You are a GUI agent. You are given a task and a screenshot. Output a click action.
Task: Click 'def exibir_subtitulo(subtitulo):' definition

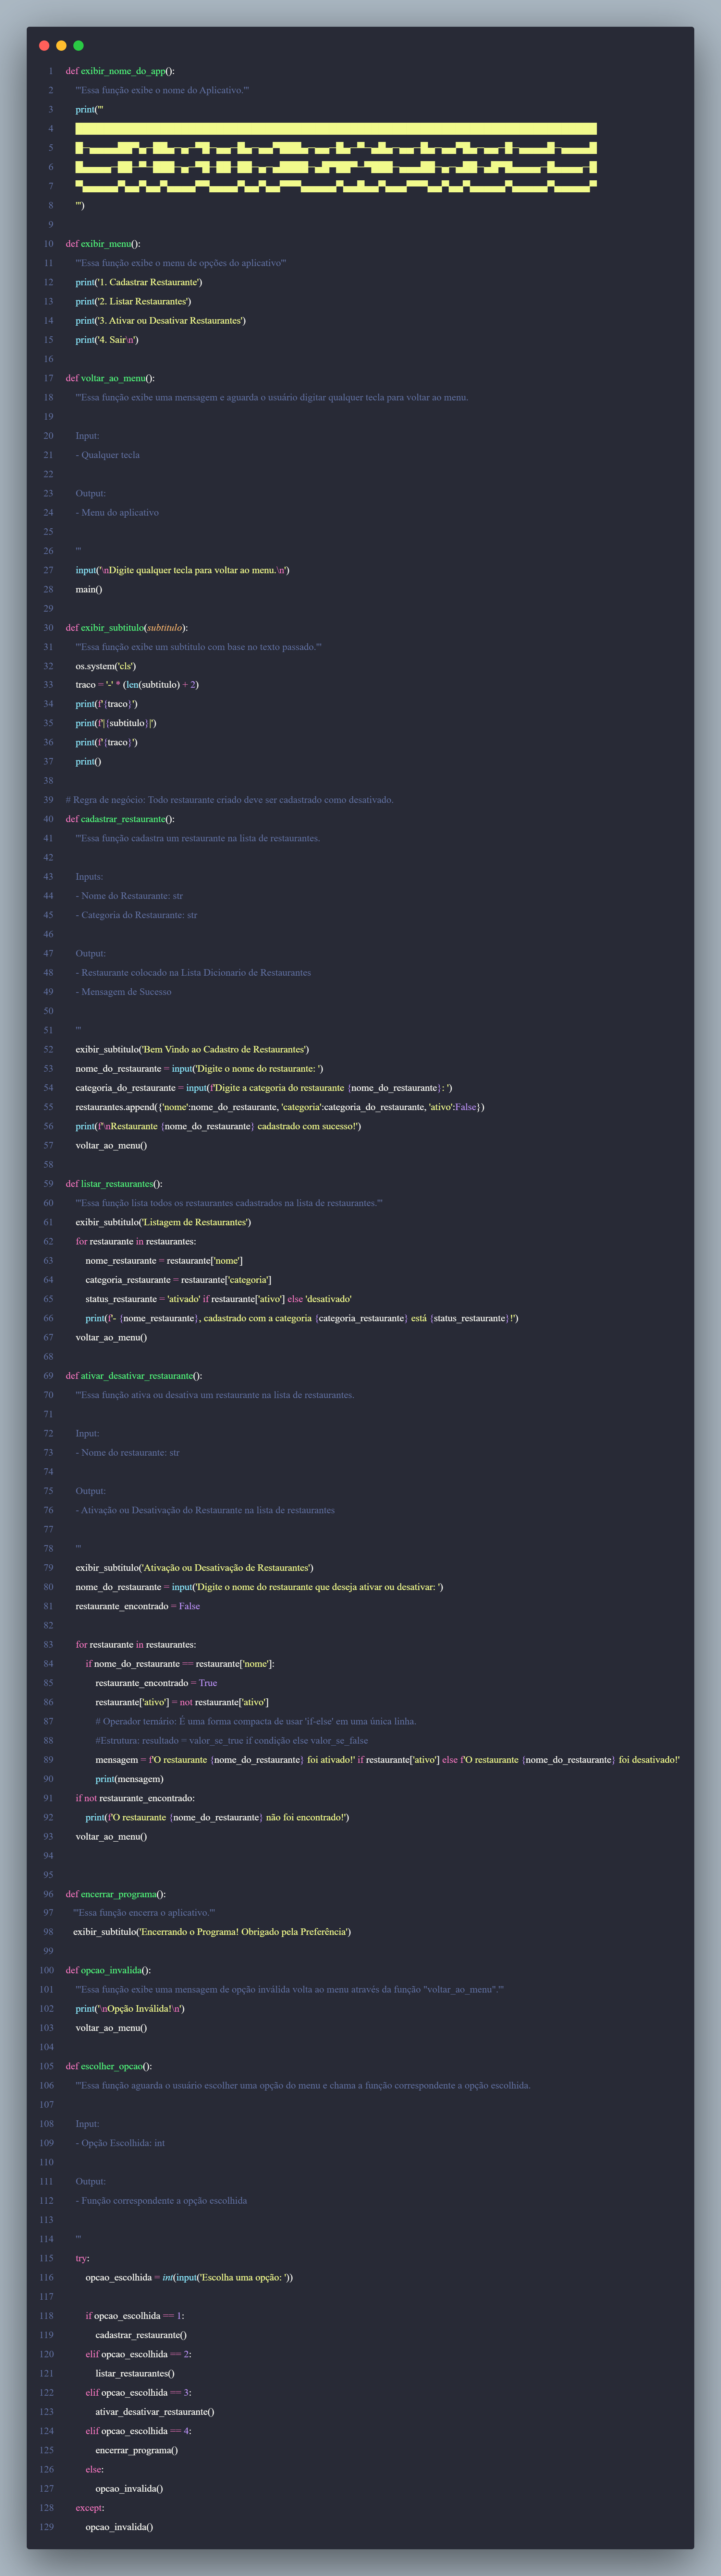point(127,628)
